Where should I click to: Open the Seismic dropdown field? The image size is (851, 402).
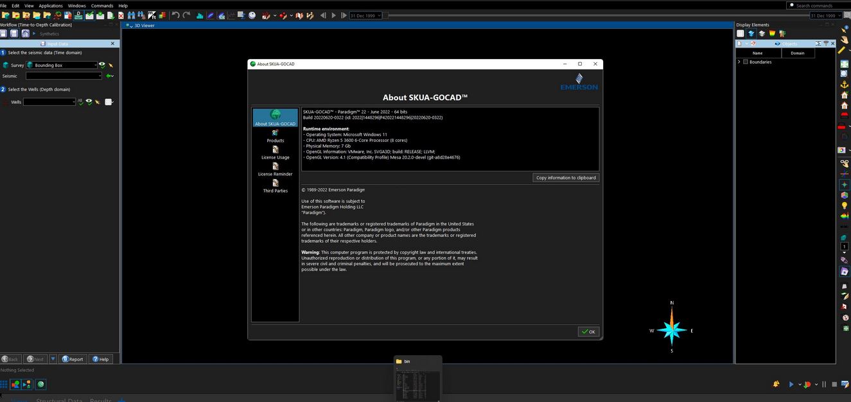(64, 76)
